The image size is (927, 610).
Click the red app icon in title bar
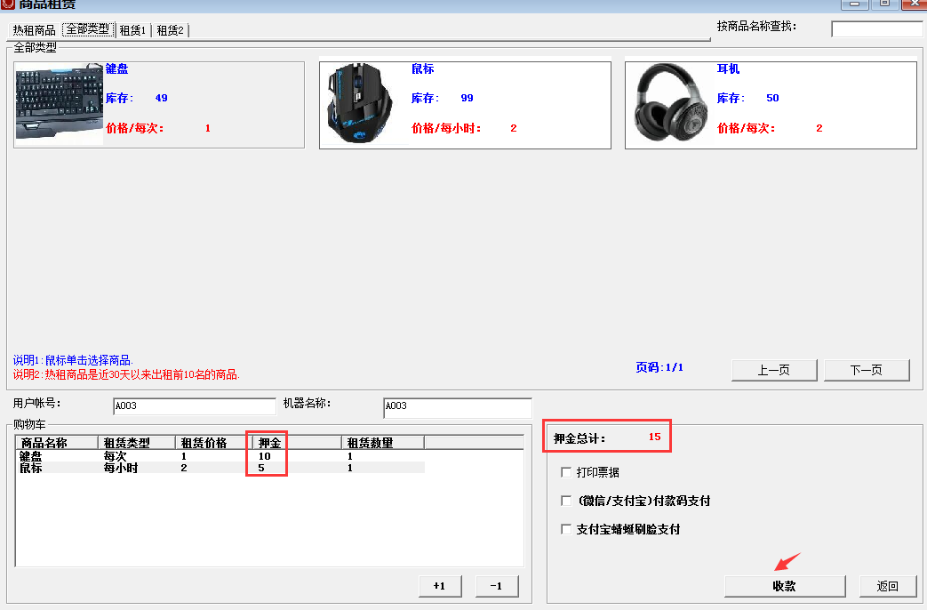pyautogui.click(x=8, y=4)
